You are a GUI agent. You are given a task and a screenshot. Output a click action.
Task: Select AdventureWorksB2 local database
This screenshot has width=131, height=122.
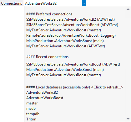[42, 93]
